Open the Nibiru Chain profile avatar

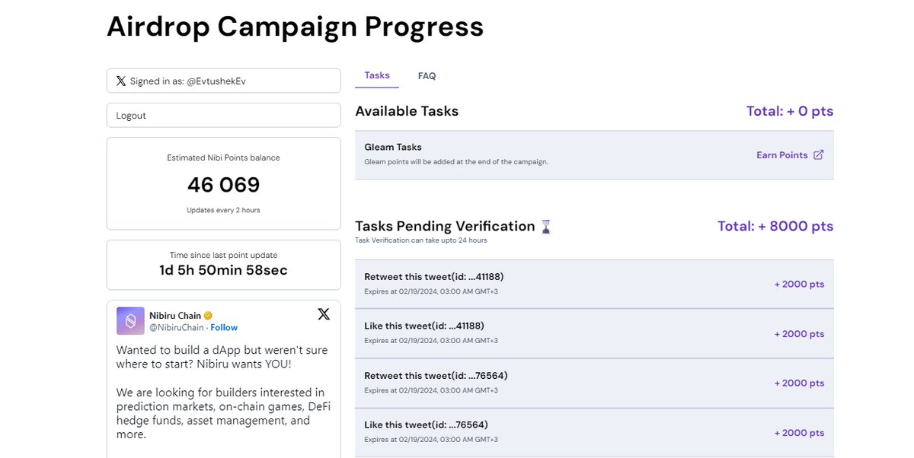tap(130, 321)
